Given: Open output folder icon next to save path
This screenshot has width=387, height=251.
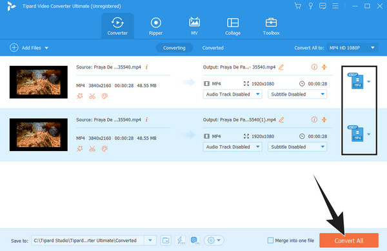Looking at the screenshot, I should 166,241.
